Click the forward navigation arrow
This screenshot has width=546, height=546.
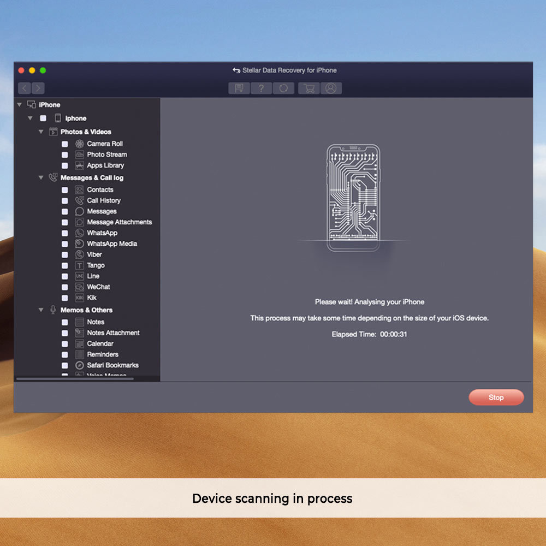click(x=38, y=88)
